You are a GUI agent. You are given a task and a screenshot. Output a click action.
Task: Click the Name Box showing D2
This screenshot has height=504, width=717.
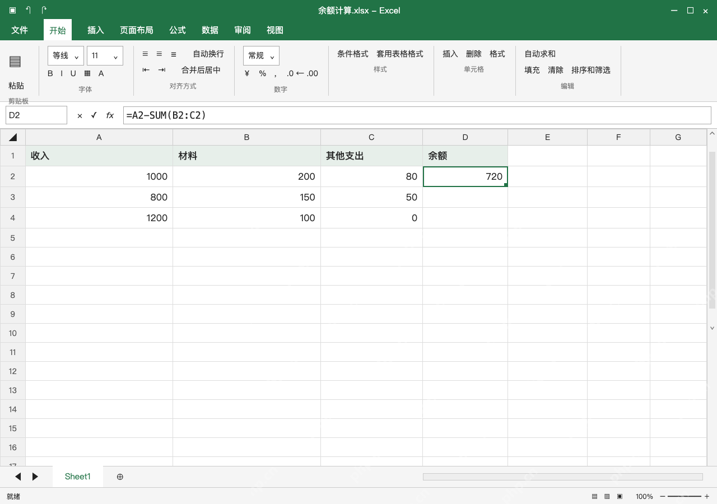36,115
